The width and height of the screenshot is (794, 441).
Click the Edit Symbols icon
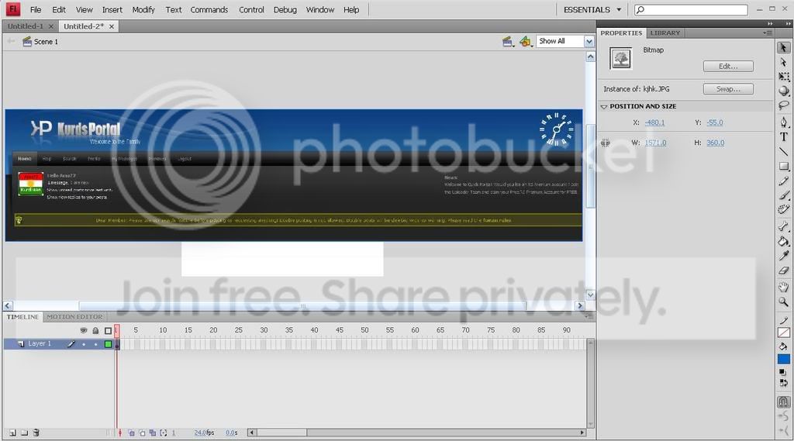click(x=525, y=42)
